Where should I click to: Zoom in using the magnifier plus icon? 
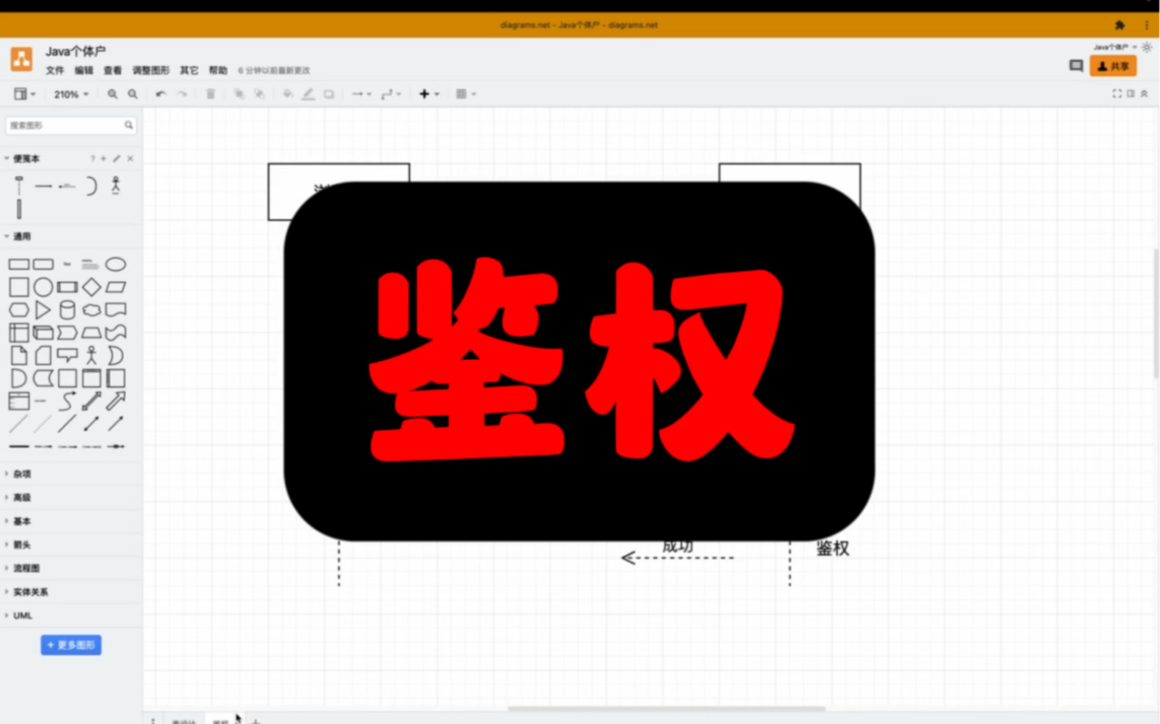112,94
